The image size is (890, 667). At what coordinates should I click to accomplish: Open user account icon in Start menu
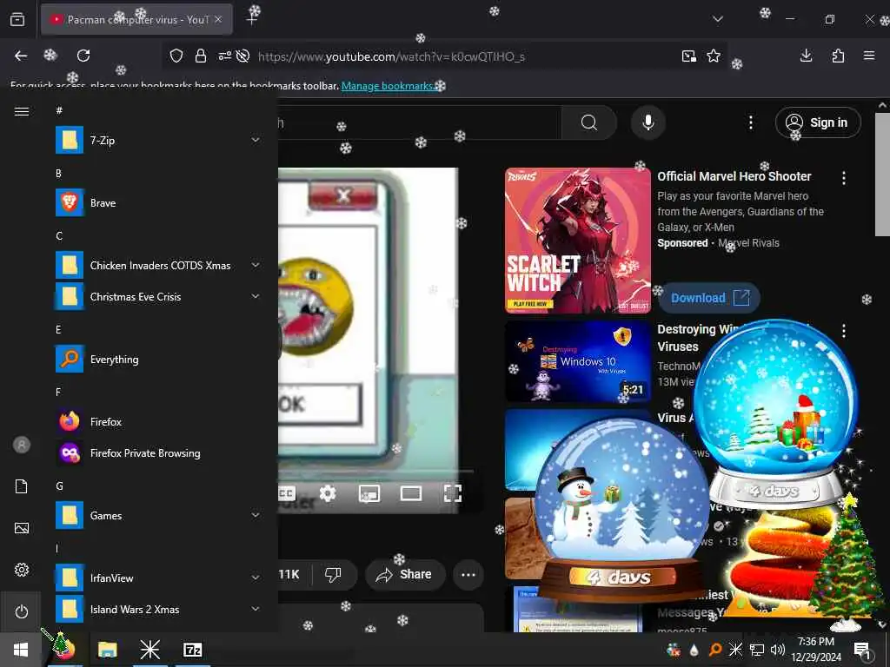tap(22, 445)
